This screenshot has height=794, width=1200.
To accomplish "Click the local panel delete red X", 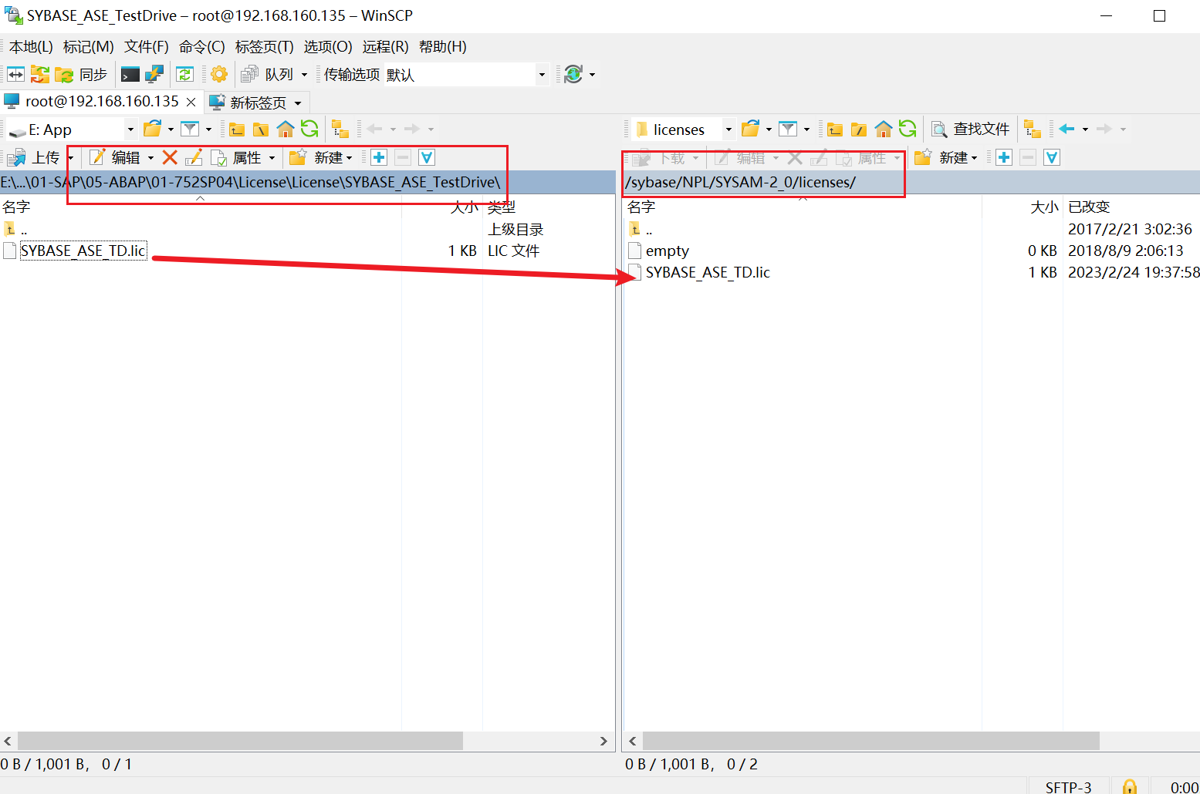I will pyautogui.click(x=170, y=157).
